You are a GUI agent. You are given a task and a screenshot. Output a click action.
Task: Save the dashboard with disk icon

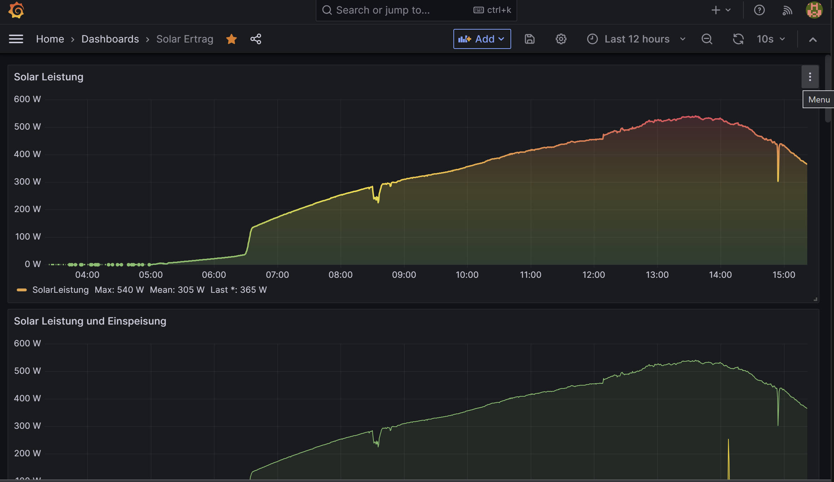529,39
